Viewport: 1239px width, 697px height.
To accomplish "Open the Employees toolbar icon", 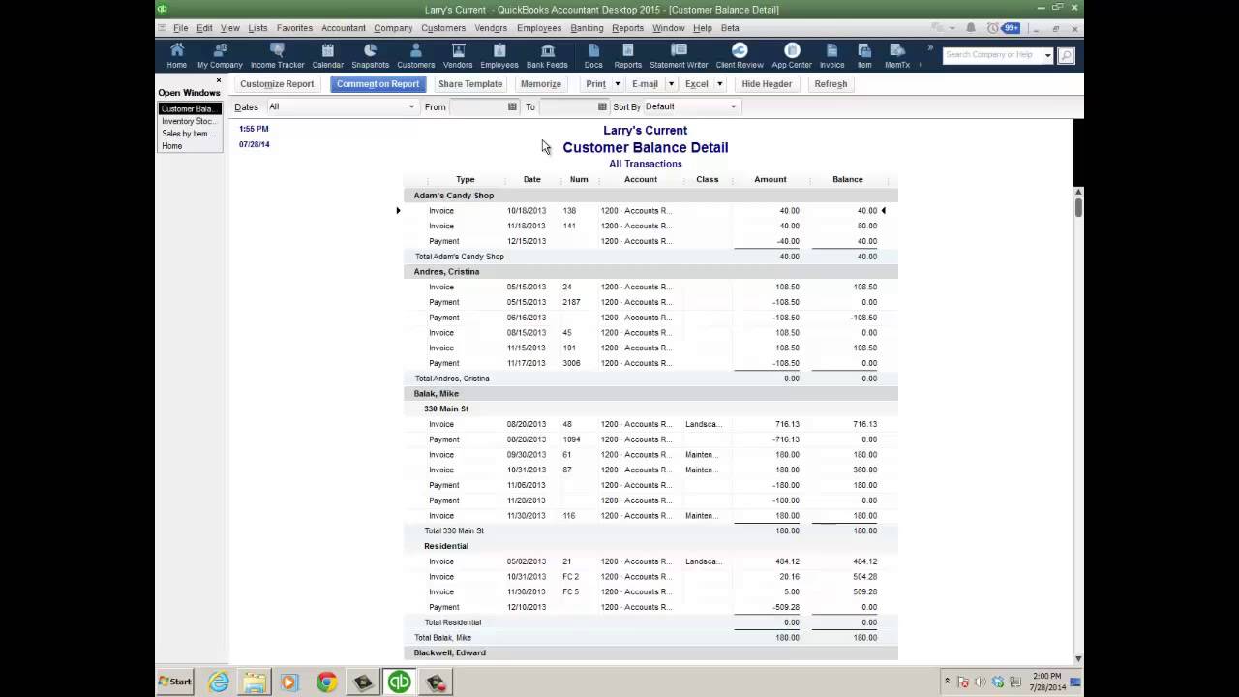I will point(499,56).
